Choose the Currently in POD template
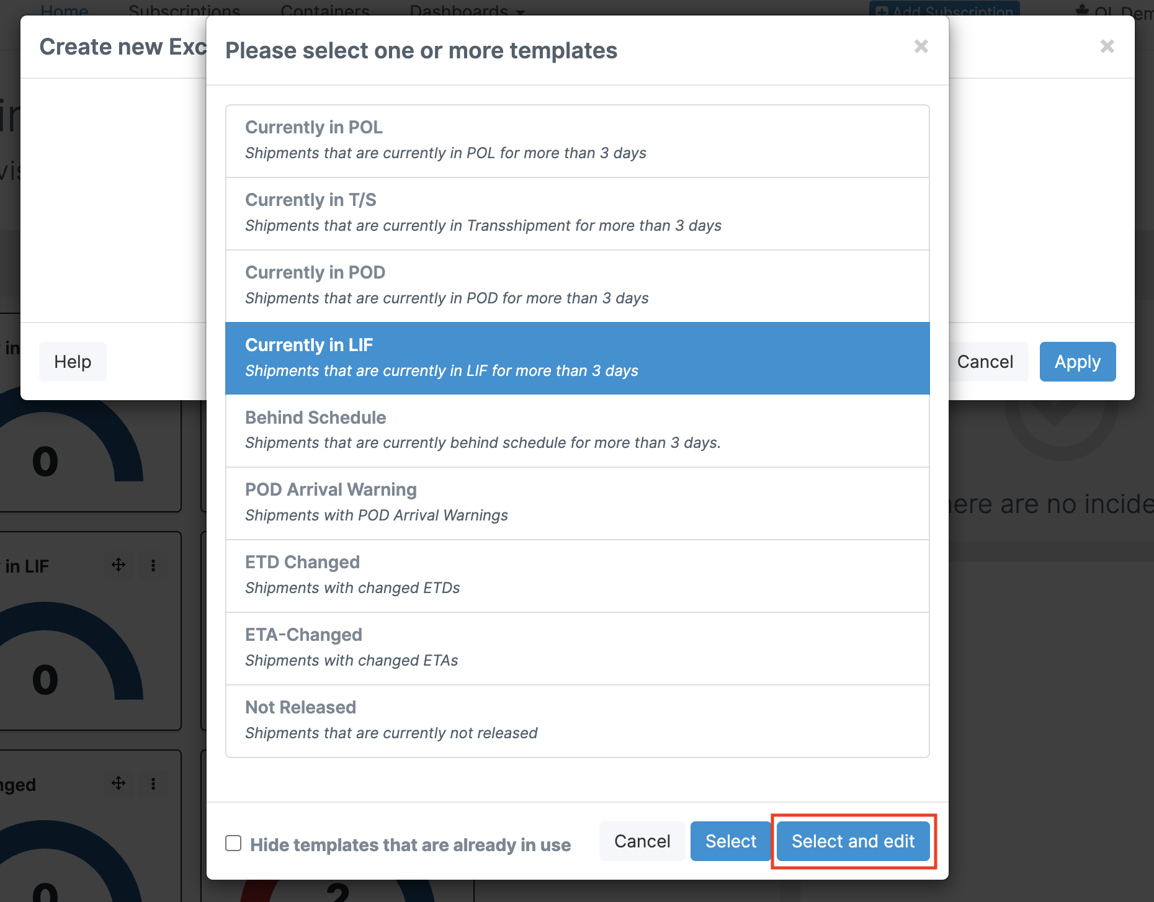Viewport: 1154px width, 902px height. [578, 287]
